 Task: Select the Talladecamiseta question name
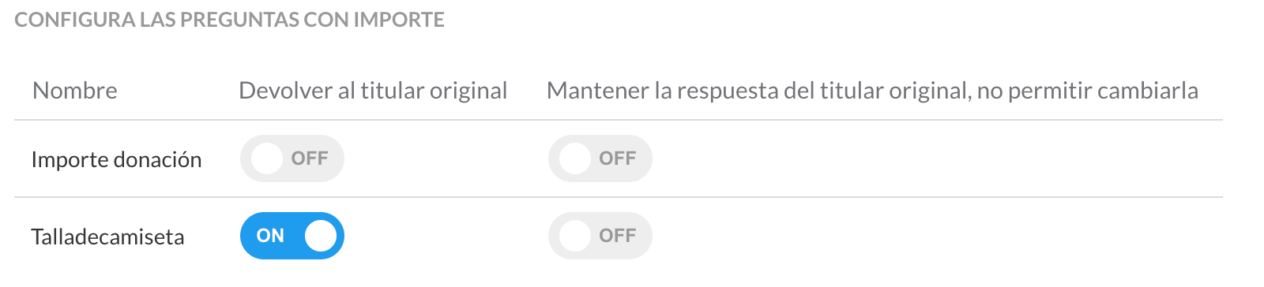point(107,237)
